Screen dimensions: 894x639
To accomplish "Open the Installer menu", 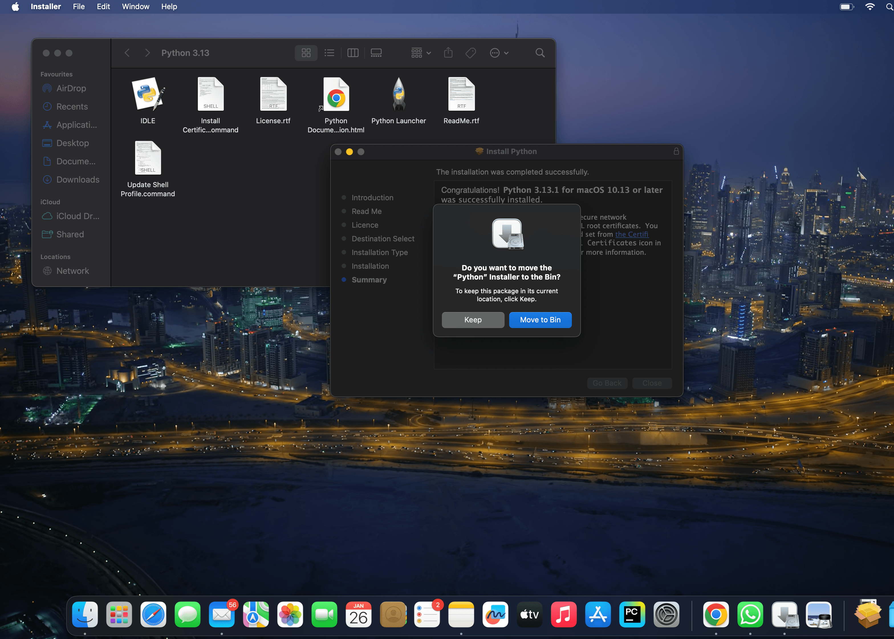I will point(46,6).
